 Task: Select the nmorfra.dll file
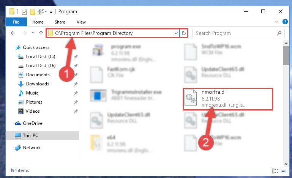pyautogui.click(x=227, y=99)
